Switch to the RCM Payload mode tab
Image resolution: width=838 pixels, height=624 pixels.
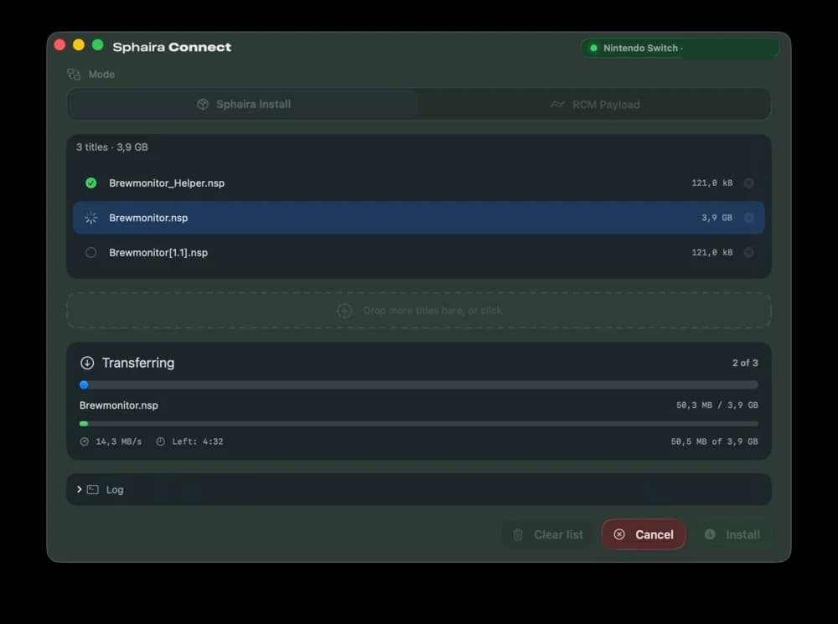pos(594,104)
